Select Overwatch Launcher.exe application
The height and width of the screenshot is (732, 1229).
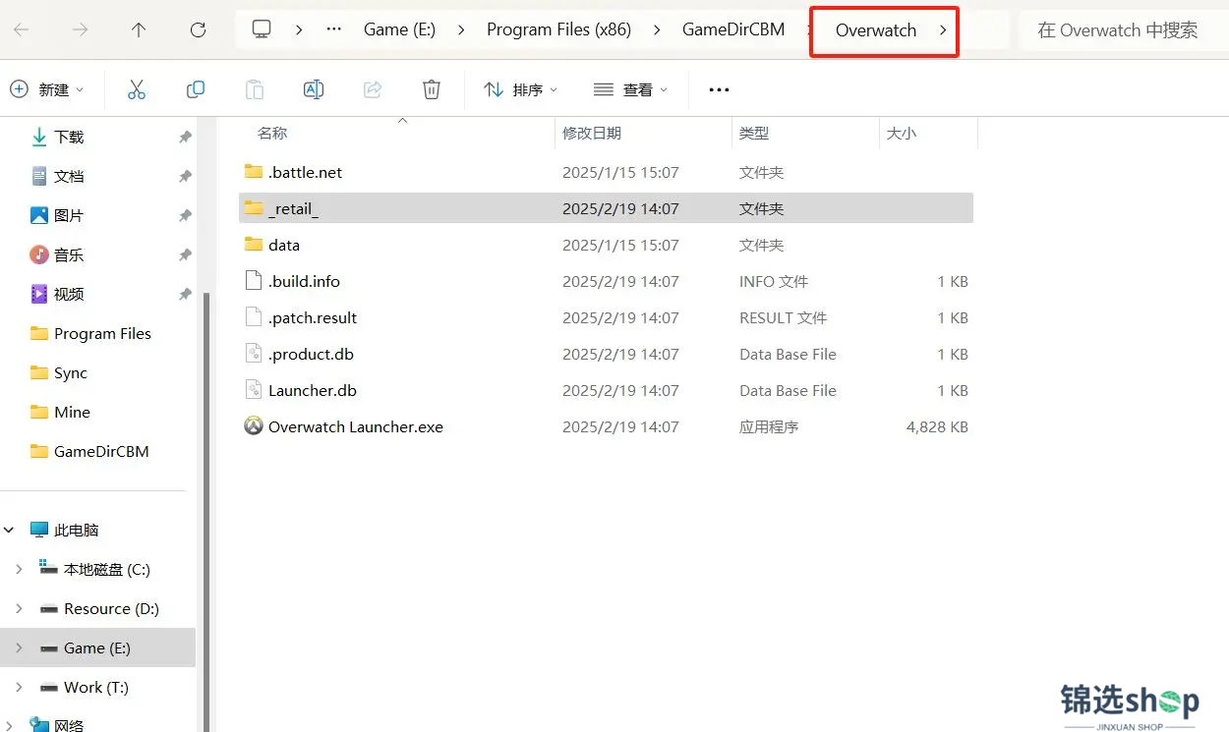click(x=606, y=426)
